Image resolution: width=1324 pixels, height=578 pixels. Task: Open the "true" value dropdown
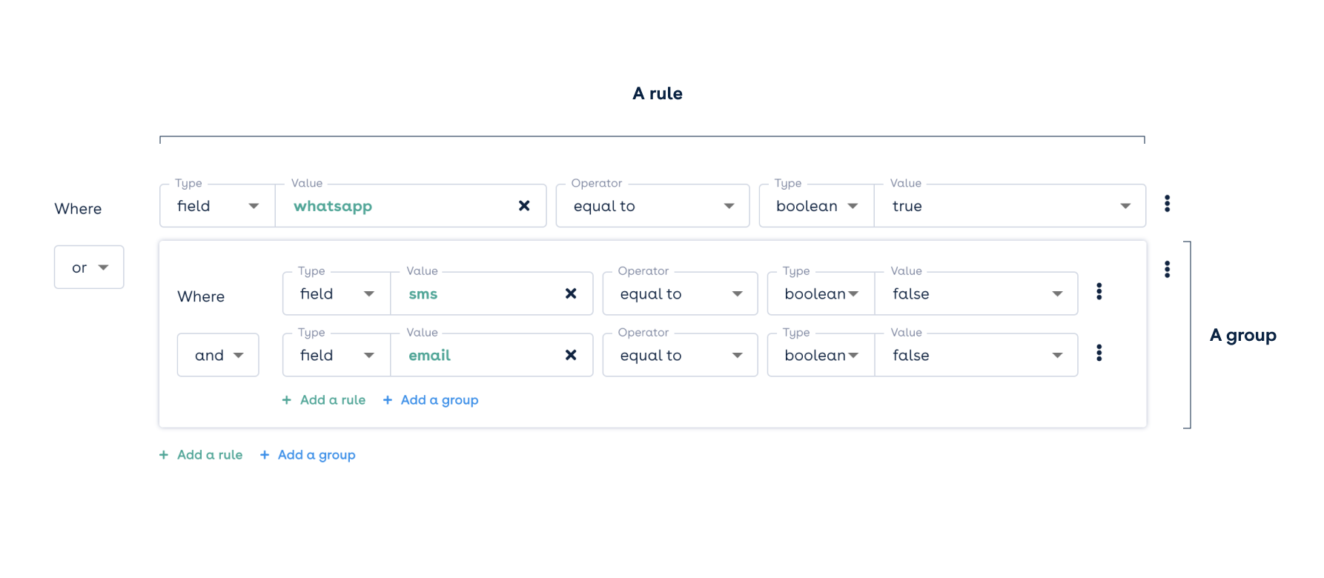(1125, 205)
